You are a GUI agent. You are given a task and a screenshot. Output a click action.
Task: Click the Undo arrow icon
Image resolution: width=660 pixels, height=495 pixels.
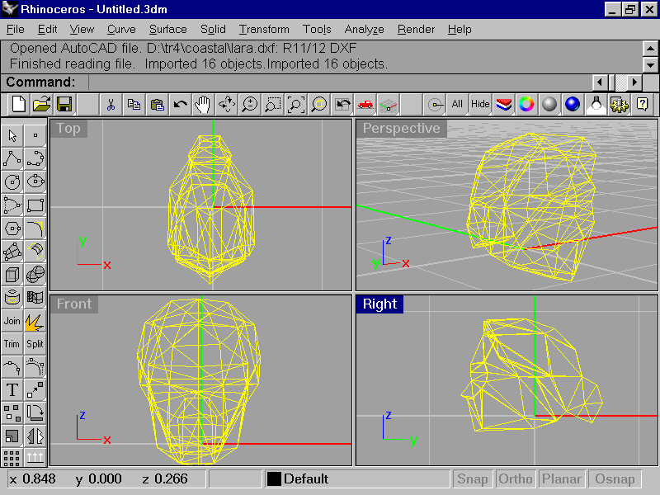[x=180, y=105]
